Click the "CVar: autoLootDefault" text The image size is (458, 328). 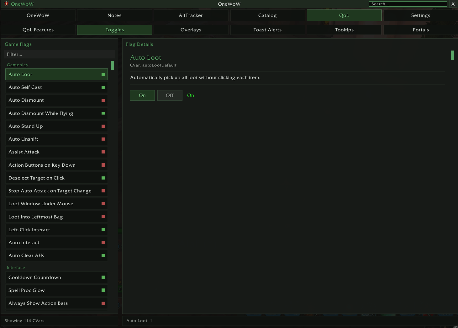(x=153, y=65)
